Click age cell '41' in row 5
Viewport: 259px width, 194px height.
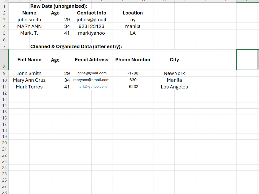tap(60, 33)
